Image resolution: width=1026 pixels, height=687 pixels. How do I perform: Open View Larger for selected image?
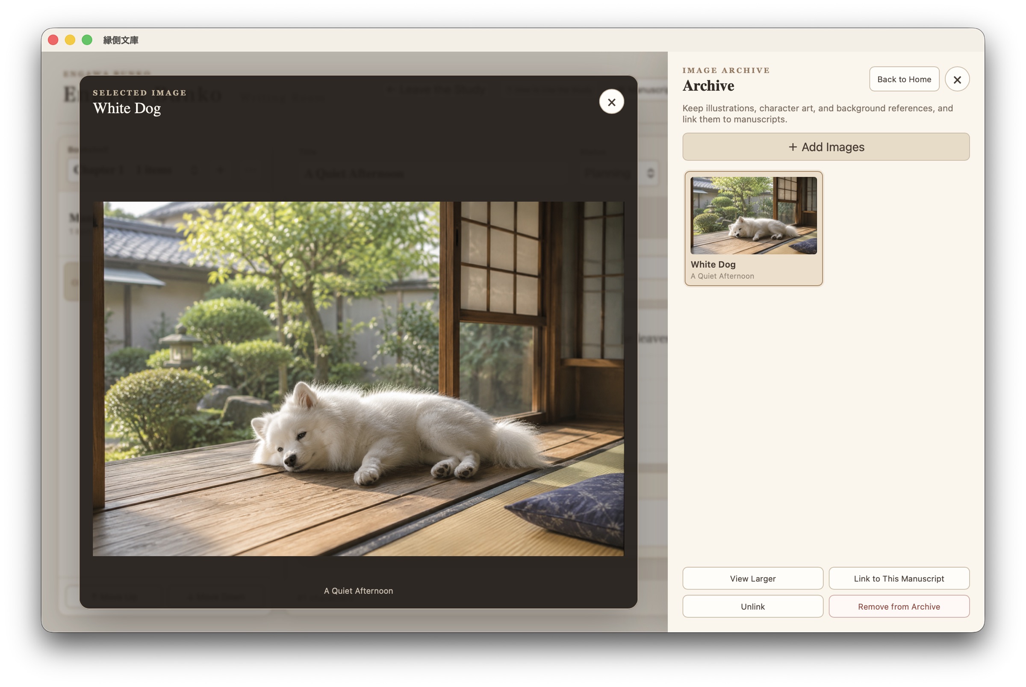752,578
